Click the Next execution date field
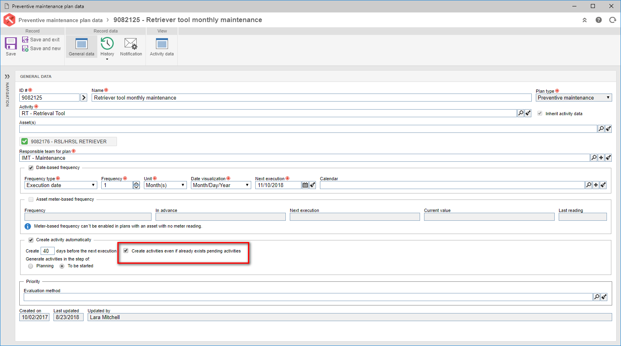The image size is (621, 346). [x=278, y=185]
